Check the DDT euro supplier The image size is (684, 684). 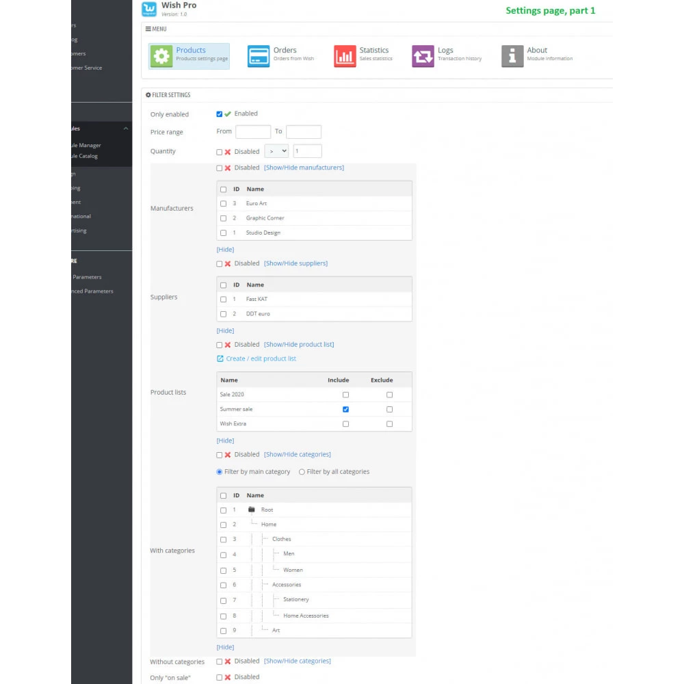click(x=224, y=314)
